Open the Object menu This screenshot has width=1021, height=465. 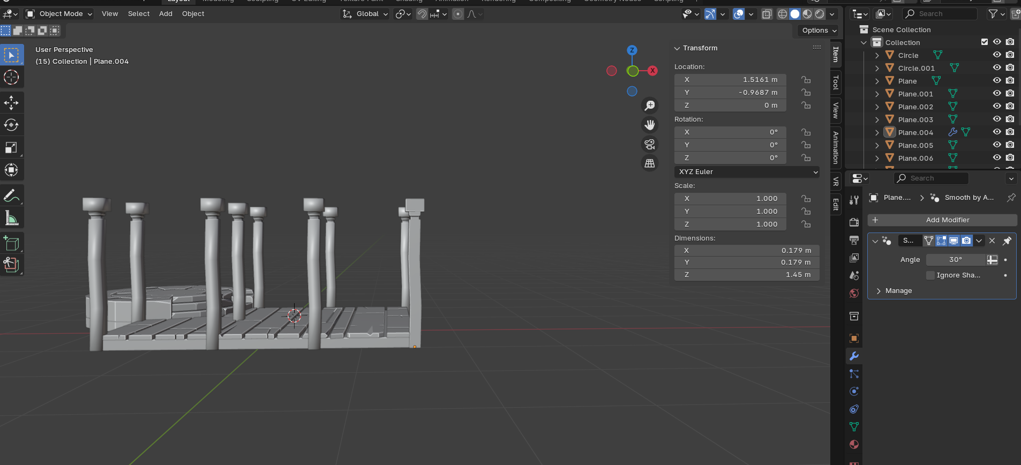point(193,14)
